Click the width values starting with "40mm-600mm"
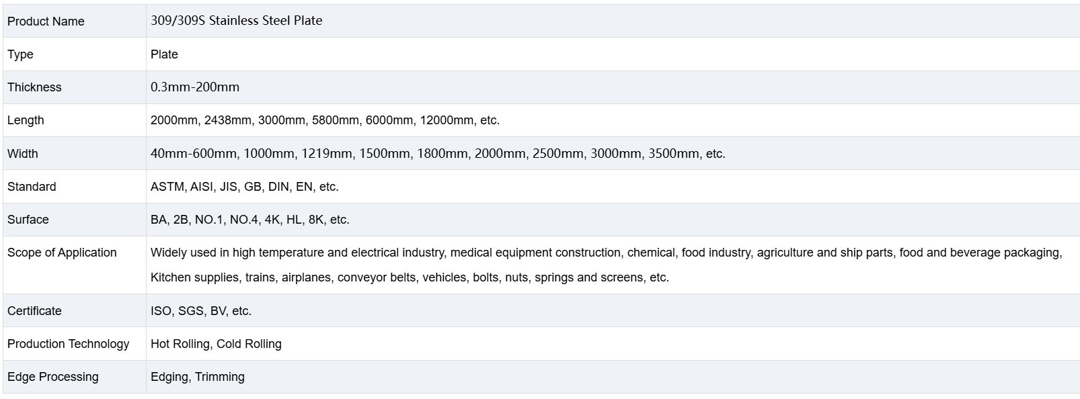Image resolution: width=1080 pixels, height=399 pixels. tap(438, 154)
